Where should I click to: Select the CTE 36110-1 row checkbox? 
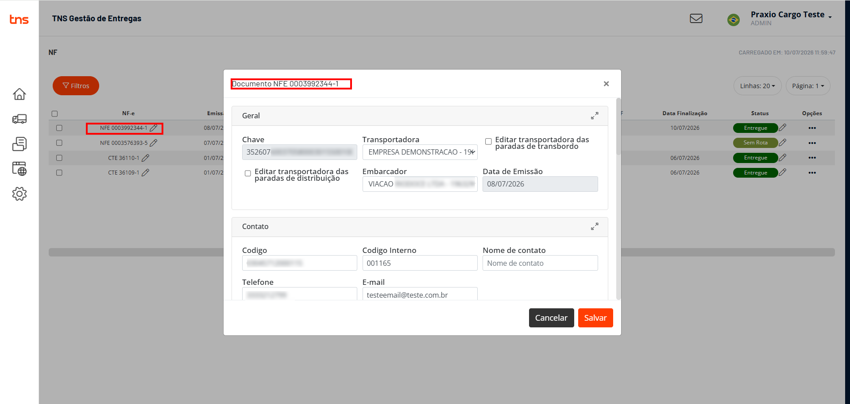[x=59, y=158]
